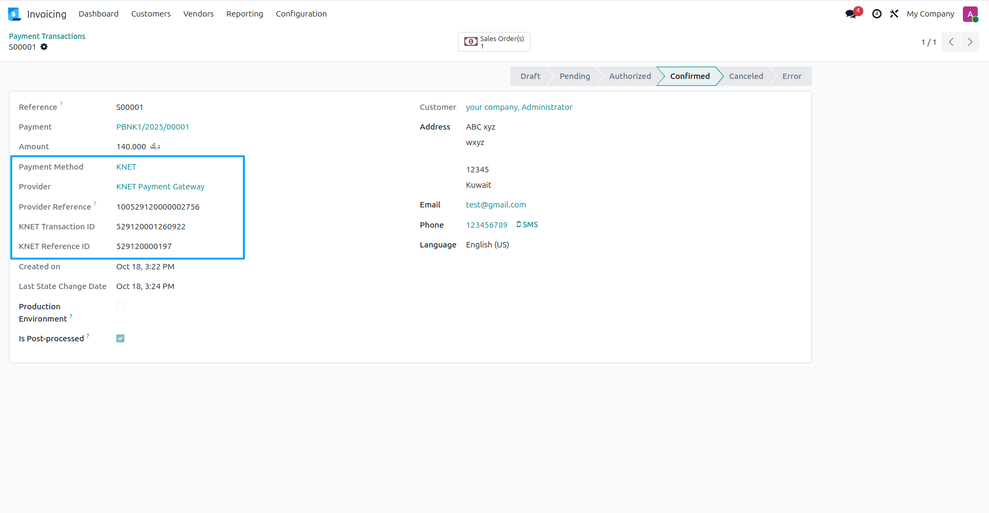Open the Vendors menu

pos(199,14)
